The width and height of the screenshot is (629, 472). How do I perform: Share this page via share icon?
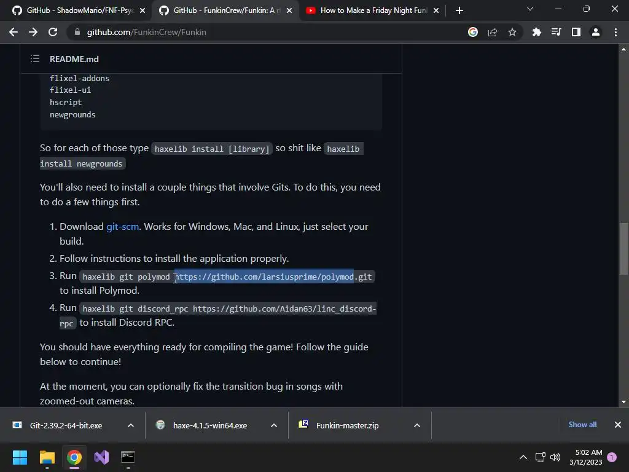coord(492,32)
